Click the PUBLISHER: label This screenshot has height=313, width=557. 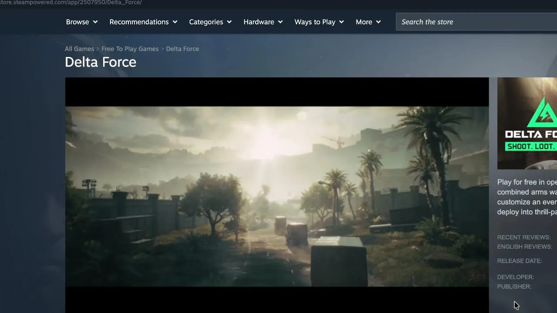(x=514, y=286)
